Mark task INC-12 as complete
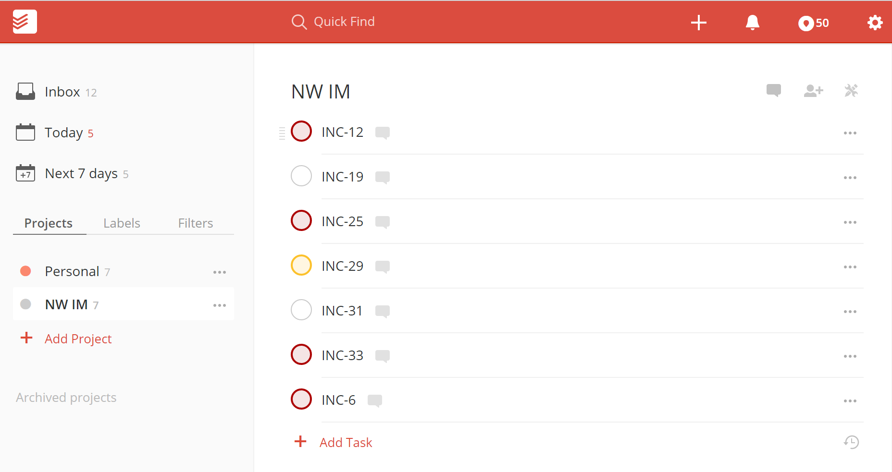This screenshot has width=892, height=472. tap(301, 132)
